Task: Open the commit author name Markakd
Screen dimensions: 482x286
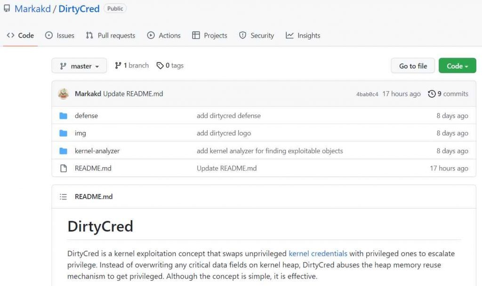Action: tap(88, 94)
